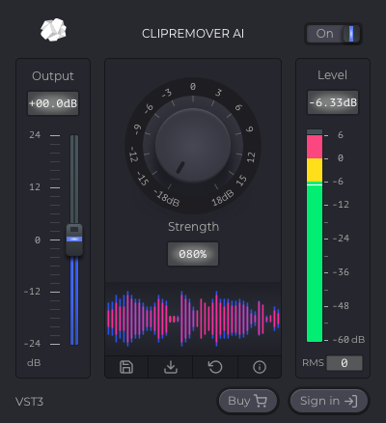
Task: Click the download/import preset icon
Action: [x=171, y=367]
